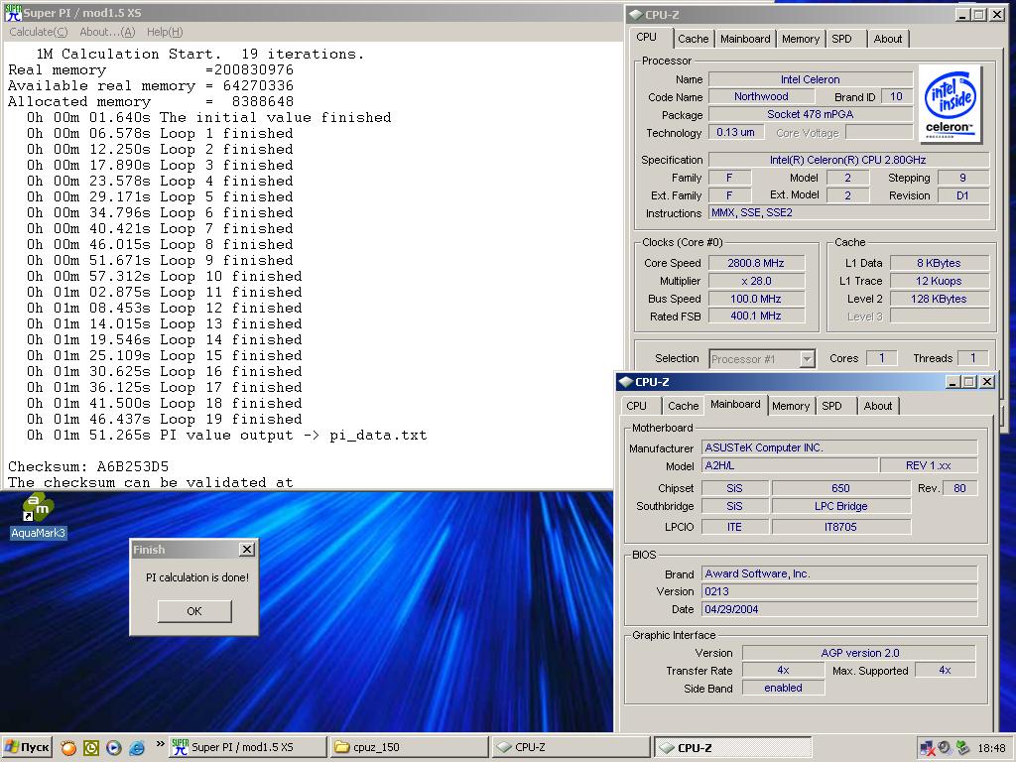Launch the green square quick launch icon
Screen dimensions: 1016x762
coord(90,748)
